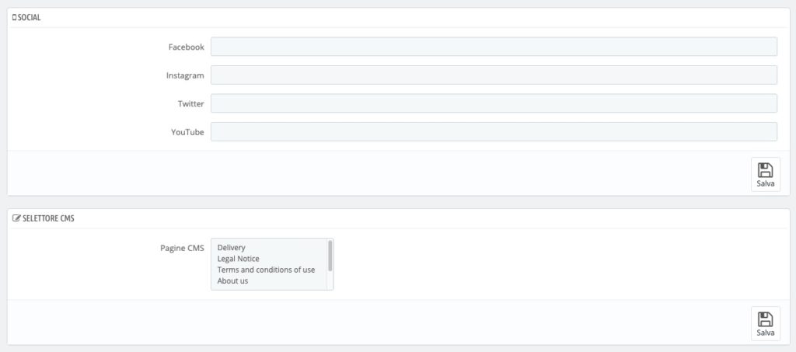The image size is (796, 352).
Task: Click the SOCIAL panel heading text
Action: (x=30, y=18)
